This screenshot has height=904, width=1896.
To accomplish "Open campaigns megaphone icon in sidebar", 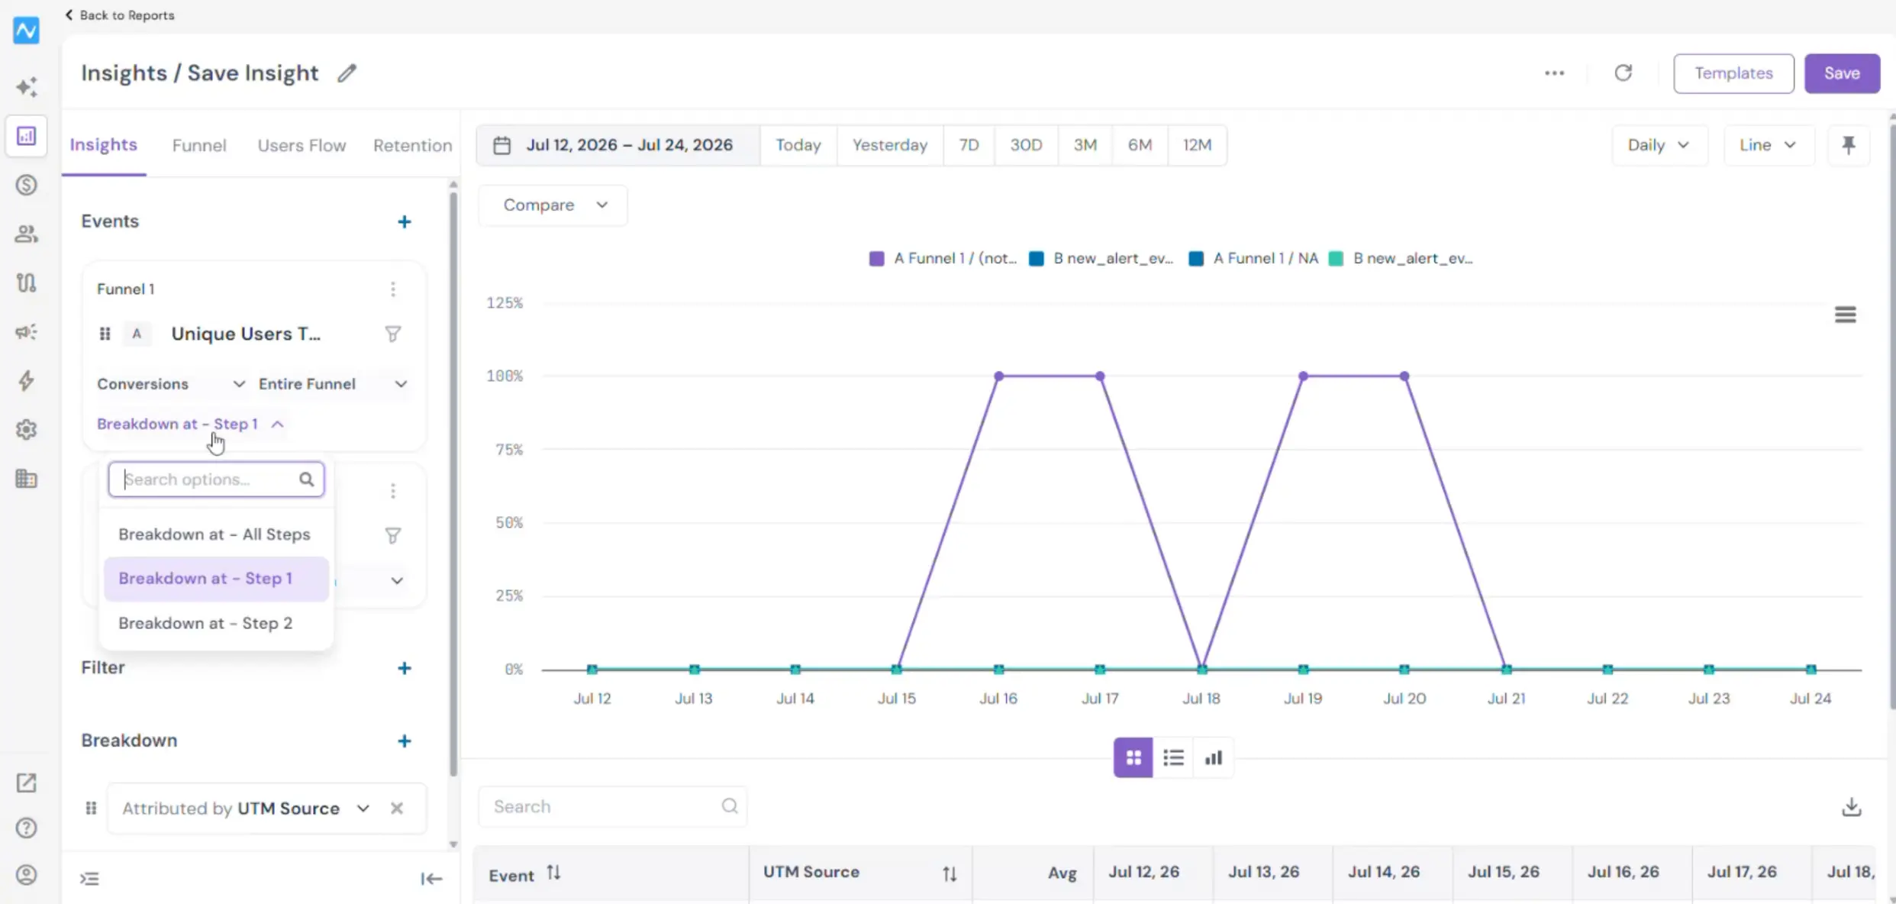I will (x=26, y=332).
